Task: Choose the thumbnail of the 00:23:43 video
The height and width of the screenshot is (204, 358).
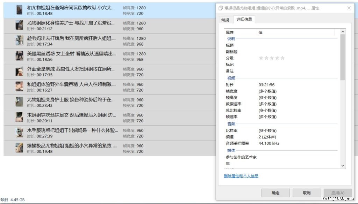Action: pos(19,102)
